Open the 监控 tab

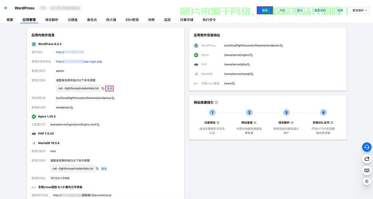click(x=167, y=20)
